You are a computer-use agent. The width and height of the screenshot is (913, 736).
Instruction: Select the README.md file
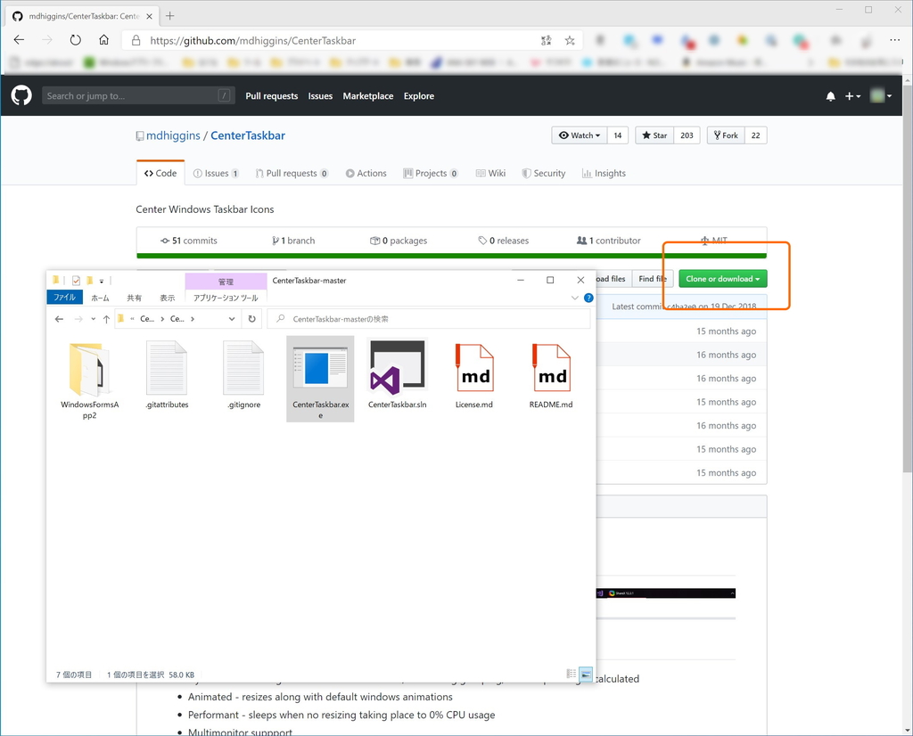pyautogui.click(x=551, y=376)
